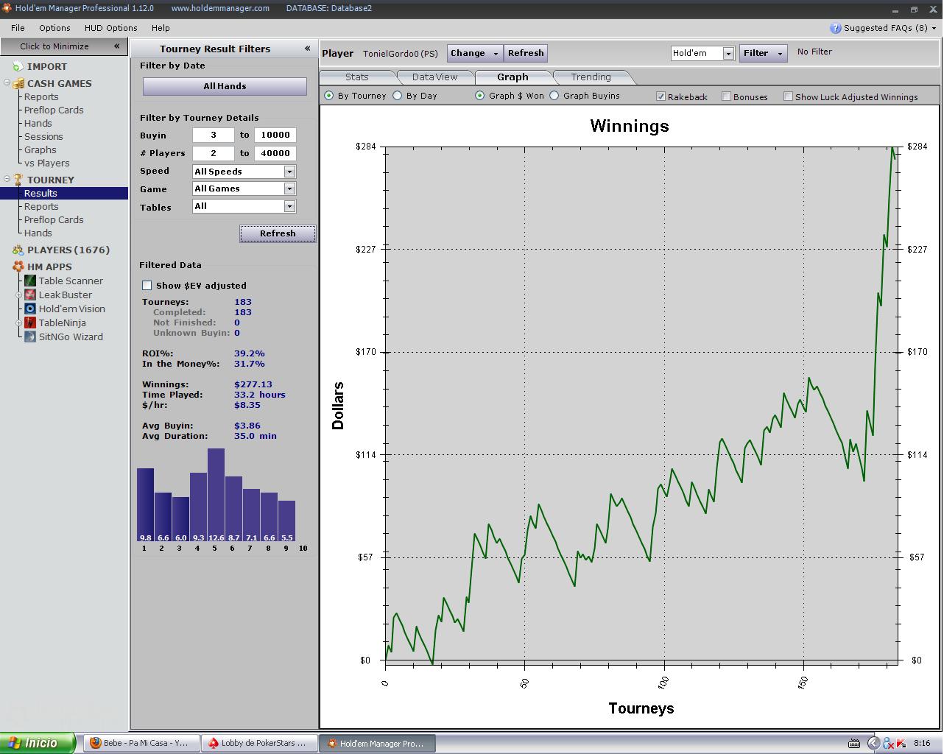
Task: Open the Options menu
Action: pyautogui.click(x=54, y=28)
